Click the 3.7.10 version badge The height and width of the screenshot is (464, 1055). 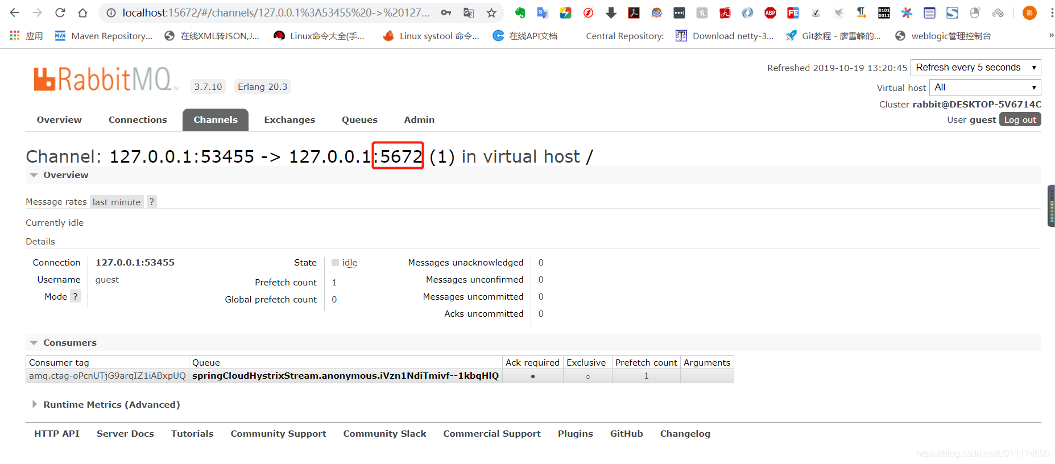coord(208,86)
